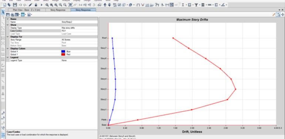Click the Global Y red color swatch
Screen dimensions: 285x139
pyautogui.click(x=63, y=54)
